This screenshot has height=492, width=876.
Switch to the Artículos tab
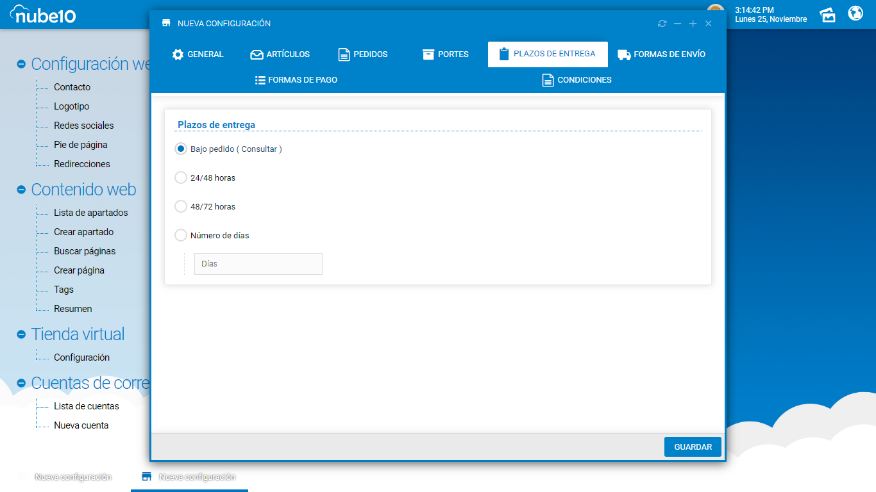click(x=280, y=54)
